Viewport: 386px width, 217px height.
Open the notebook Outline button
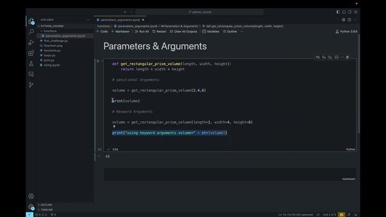pyautogui.click(x=230, y=31)
